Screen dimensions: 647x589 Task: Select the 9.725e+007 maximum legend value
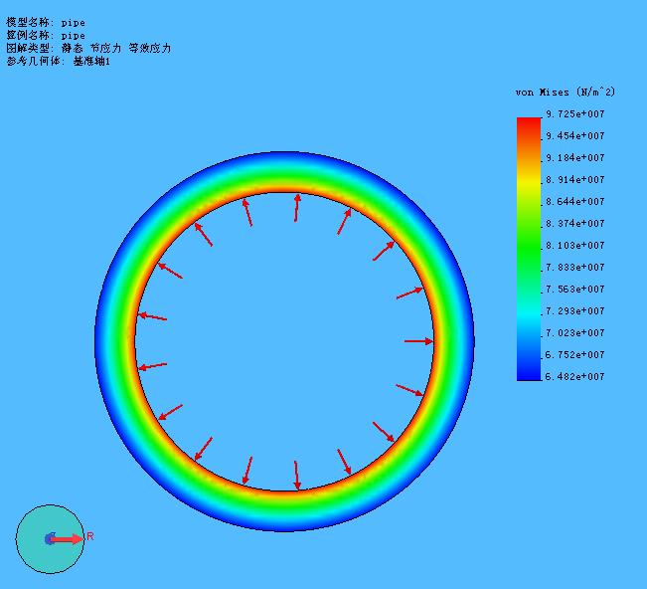pos(575,114)
